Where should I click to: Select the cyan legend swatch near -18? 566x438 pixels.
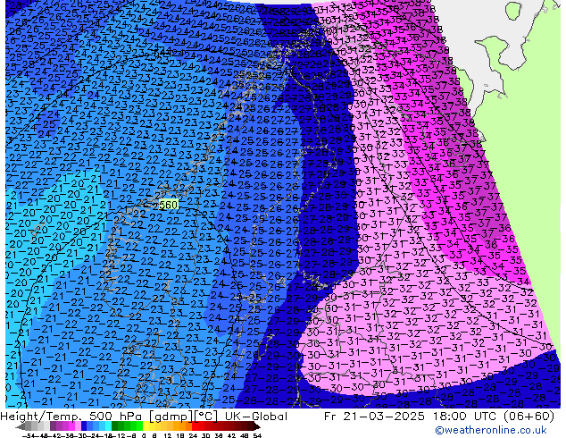coord(108,425)
